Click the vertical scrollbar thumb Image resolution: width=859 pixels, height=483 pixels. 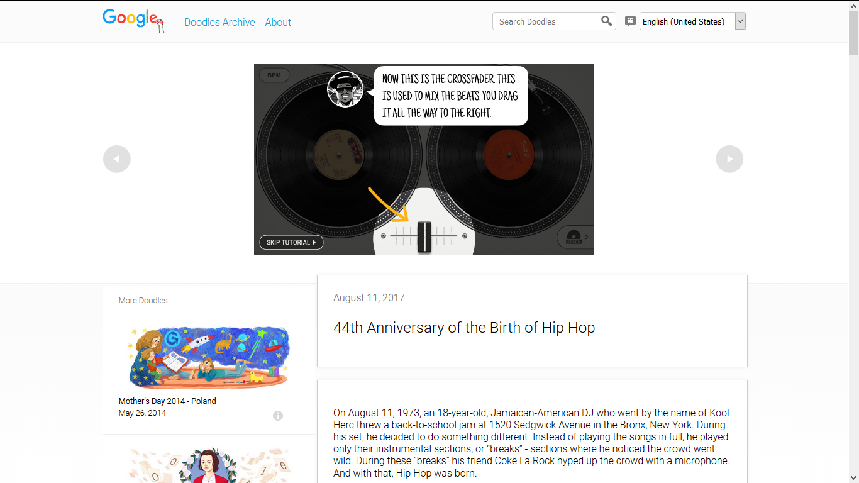click(x=853, y=35)
